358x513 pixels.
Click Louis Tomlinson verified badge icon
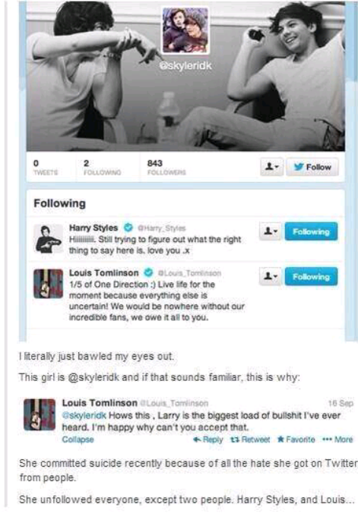tap(148, 272)
